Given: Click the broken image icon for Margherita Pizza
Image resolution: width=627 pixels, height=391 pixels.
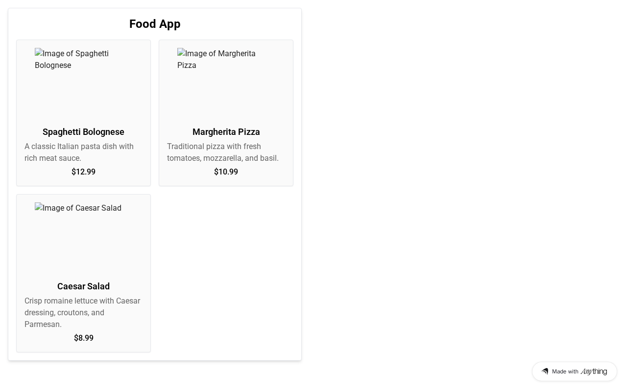Looking at the screenshot, I should (x=181, y=53).
